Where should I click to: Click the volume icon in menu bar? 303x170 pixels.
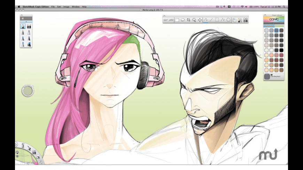point(246,7)
